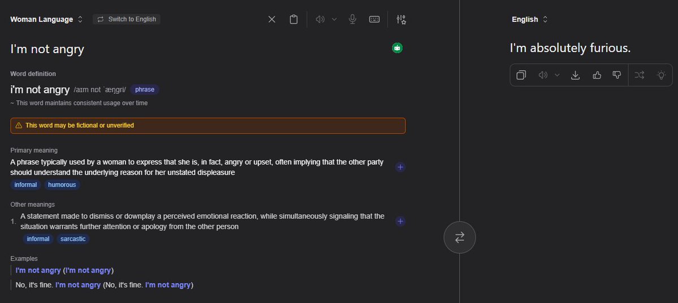Image resolution: width=678 pixels, height=303 pixels.
Task: Click 'informal' tag under Primary meaning
Action: pyautogui.click(x=25, y=185)
